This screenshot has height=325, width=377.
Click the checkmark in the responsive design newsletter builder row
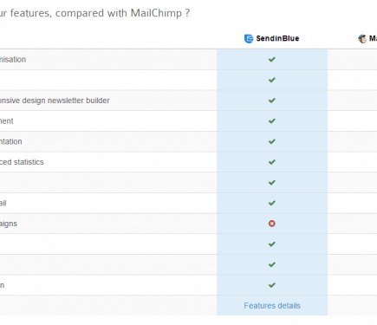point(272,101)
